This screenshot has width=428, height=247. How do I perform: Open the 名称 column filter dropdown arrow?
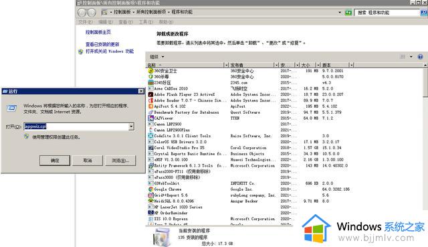(x=226, y=65)
